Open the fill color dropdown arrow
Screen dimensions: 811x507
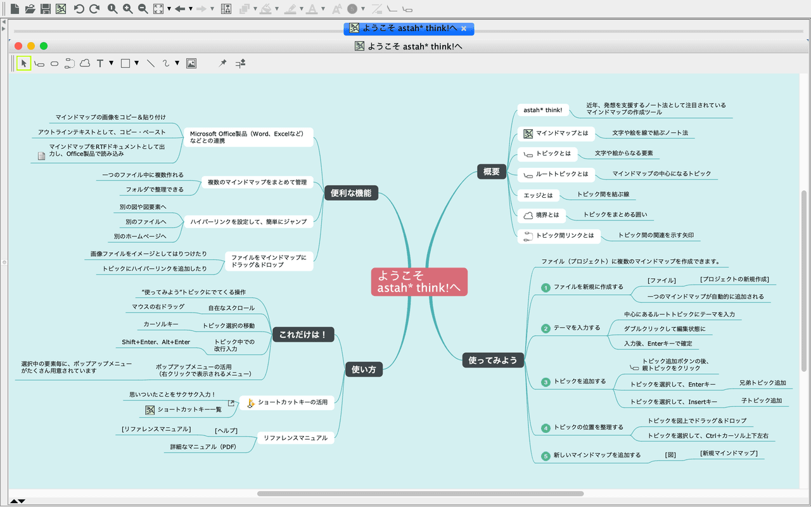(278, 9)
